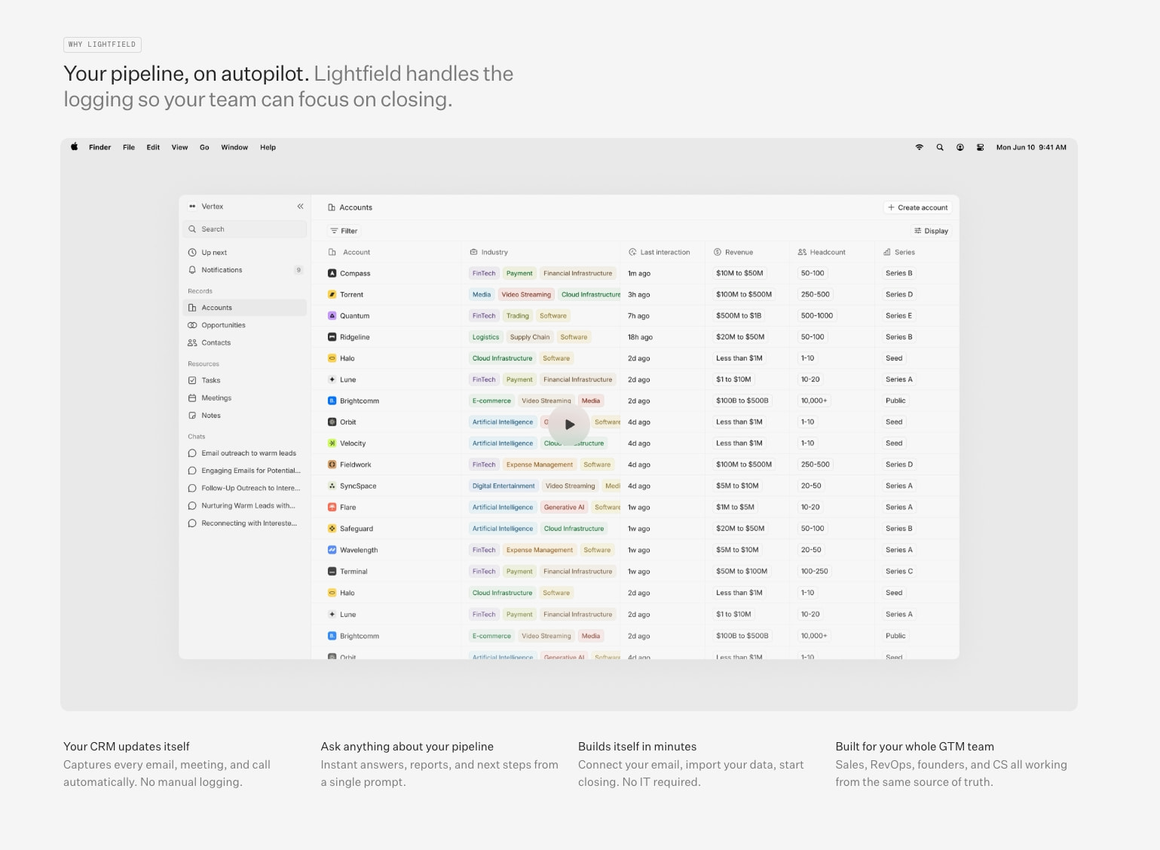This screenshot has height=850, width=1160.
Task: Click the red Generative AI tag on Flare row
Action: click(565, 507)
